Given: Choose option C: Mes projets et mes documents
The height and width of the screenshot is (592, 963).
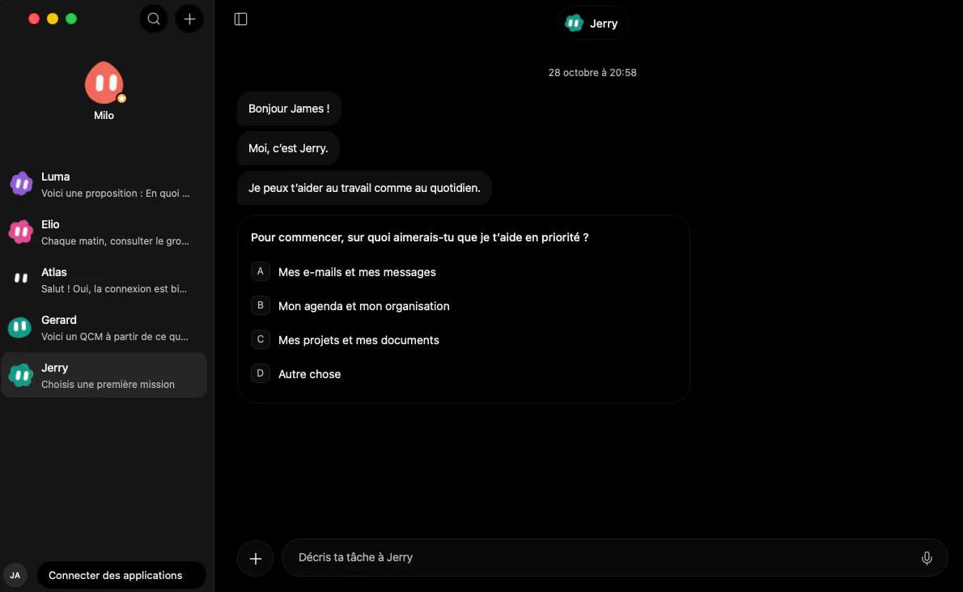Looking at the screenshot, I should 463,340.
